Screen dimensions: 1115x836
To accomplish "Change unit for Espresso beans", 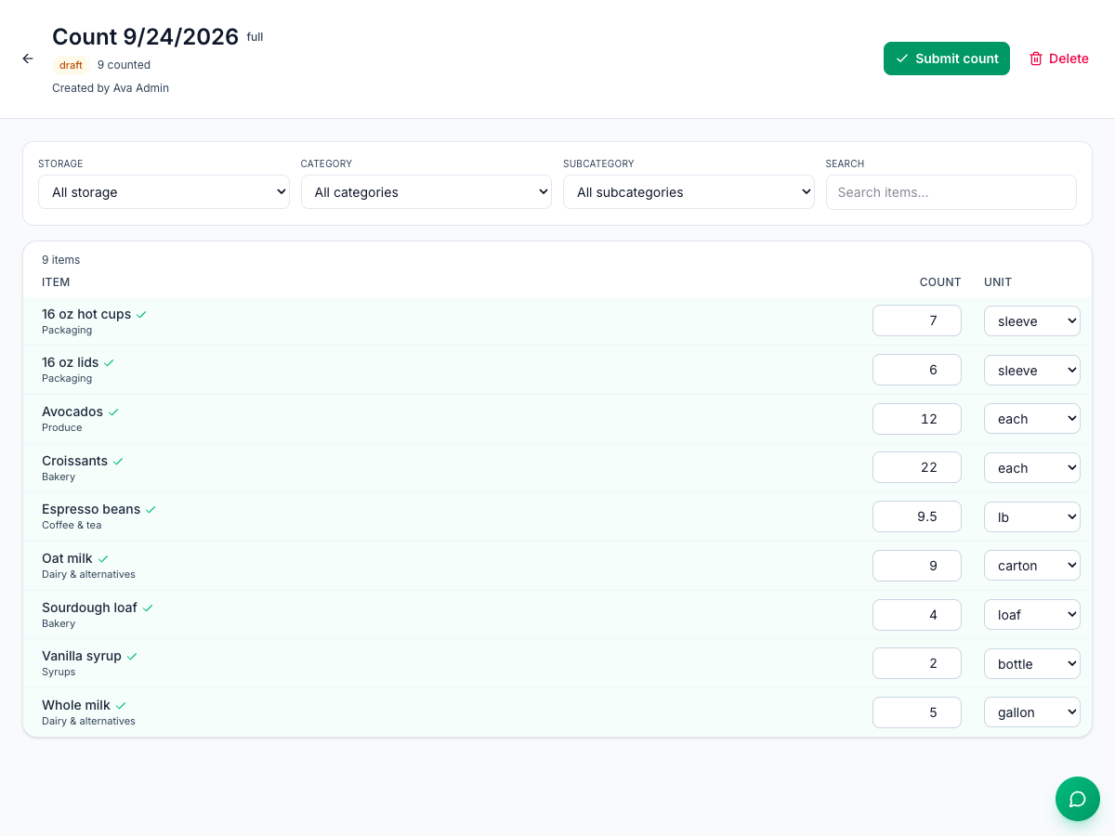I will 1032,516.
